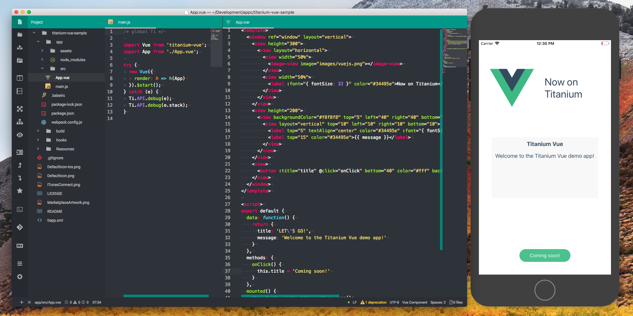Change encoding via UTF-8 in status bar
Screen dimensions: 633x316
394,302
